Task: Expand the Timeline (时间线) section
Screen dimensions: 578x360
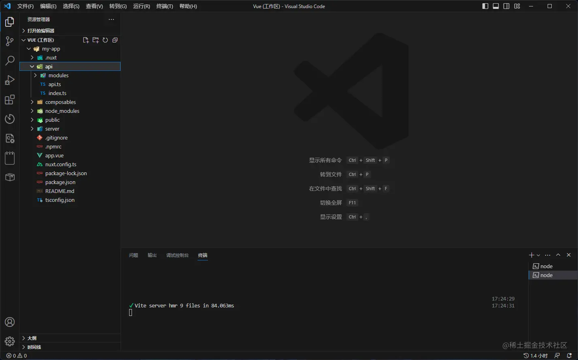Action: [x=70, y=347]
